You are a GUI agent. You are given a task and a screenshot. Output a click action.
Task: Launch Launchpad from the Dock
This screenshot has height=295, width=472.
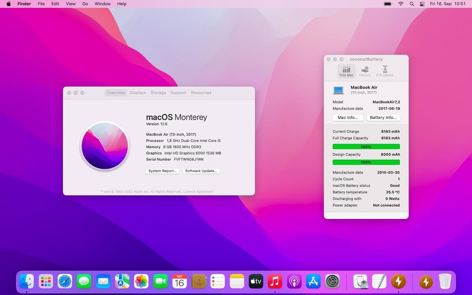(x=46, y=281)
